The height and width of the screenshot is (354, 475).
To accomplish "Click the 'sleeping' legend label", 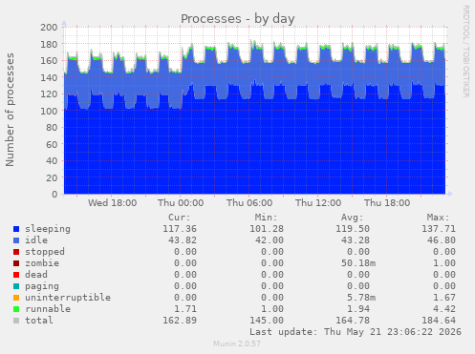I will click(48, 229).
